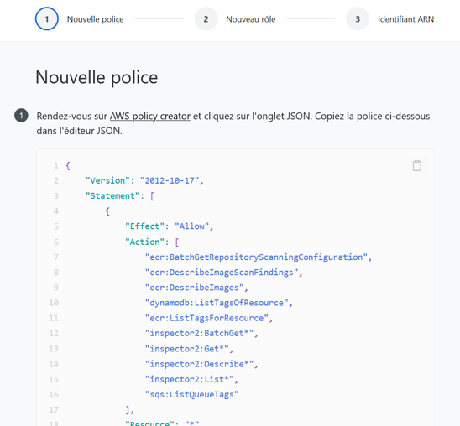Click the sqs:ListQueueTags entry
The height and width of the screenshot is (426, 460).
[192, 395]
